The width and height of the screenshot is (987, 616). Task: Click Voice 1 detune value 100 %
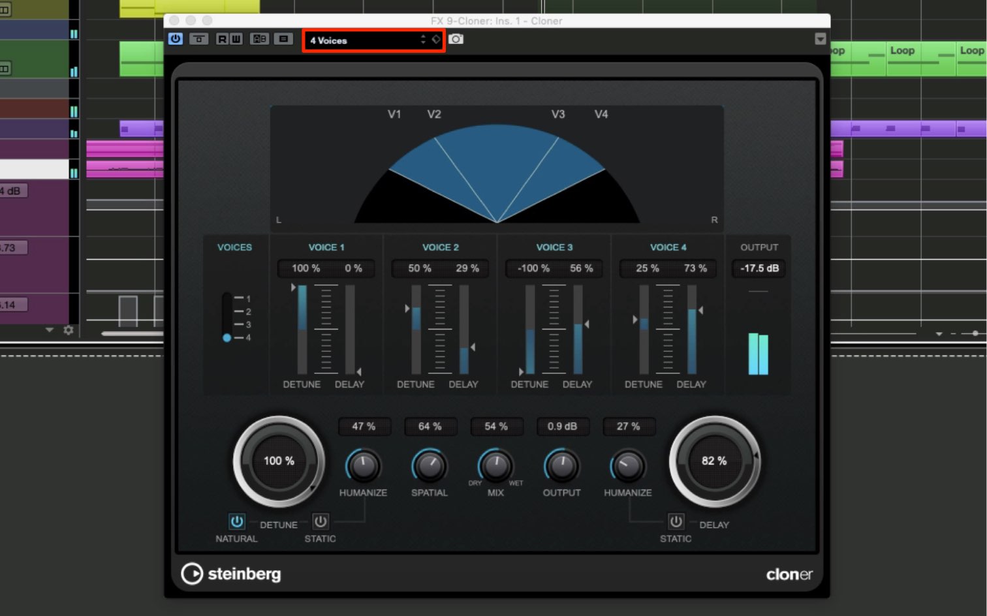305,268
